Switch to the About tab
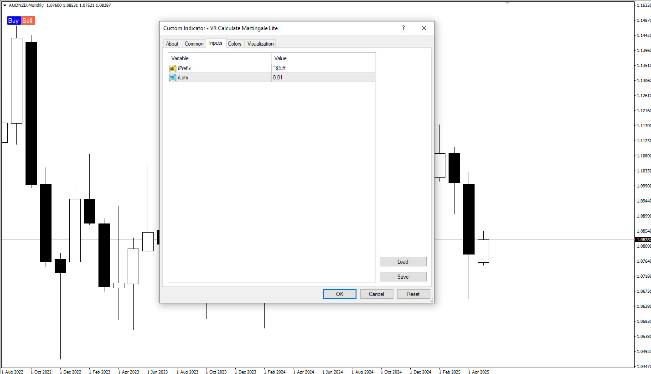Image resolution: width=651 pixels, height=374 pixels. [x=172, y=44]
